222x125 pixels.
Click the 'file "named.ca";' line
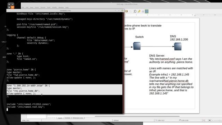pos(27,59)
